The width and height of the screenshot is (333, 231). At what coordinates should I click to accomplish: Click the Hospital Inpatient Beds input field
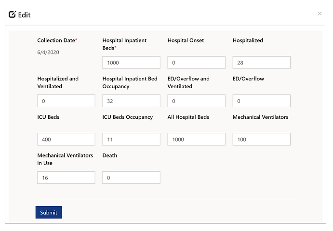(131, 63)
